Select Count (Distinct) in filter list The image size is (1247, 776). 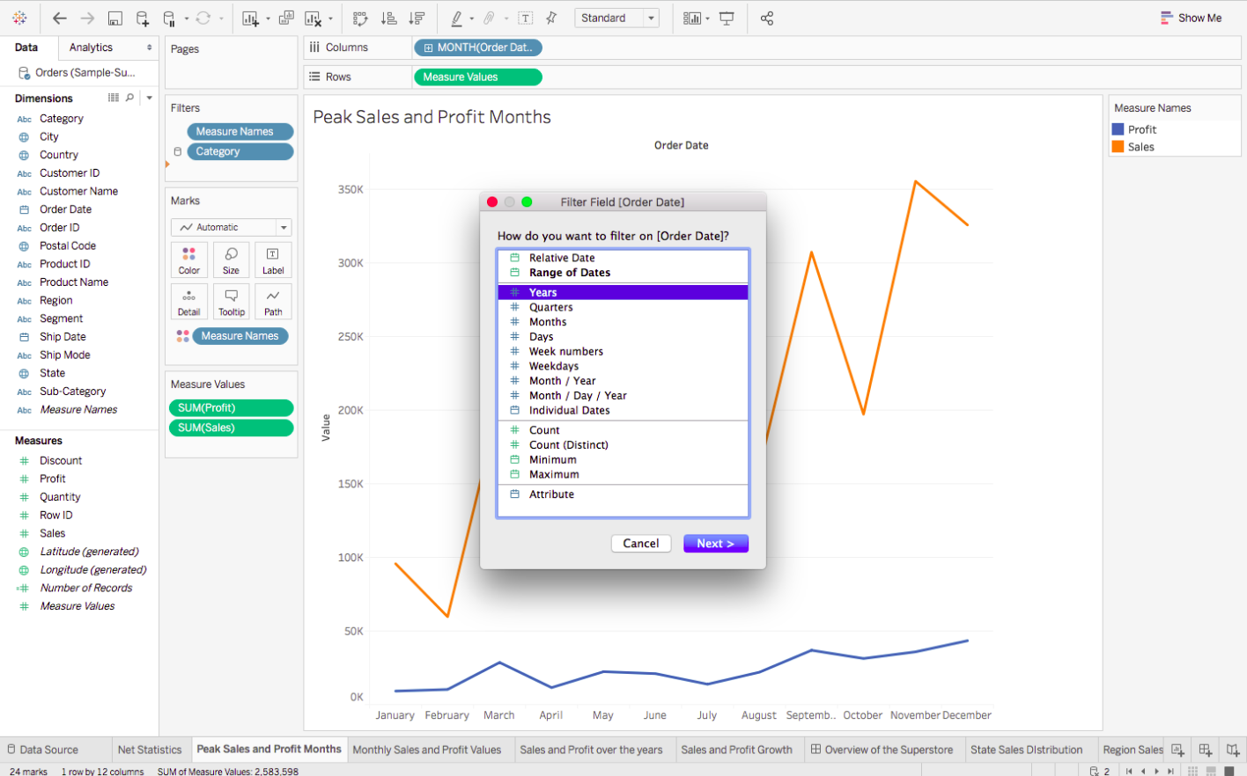[623, 445]
